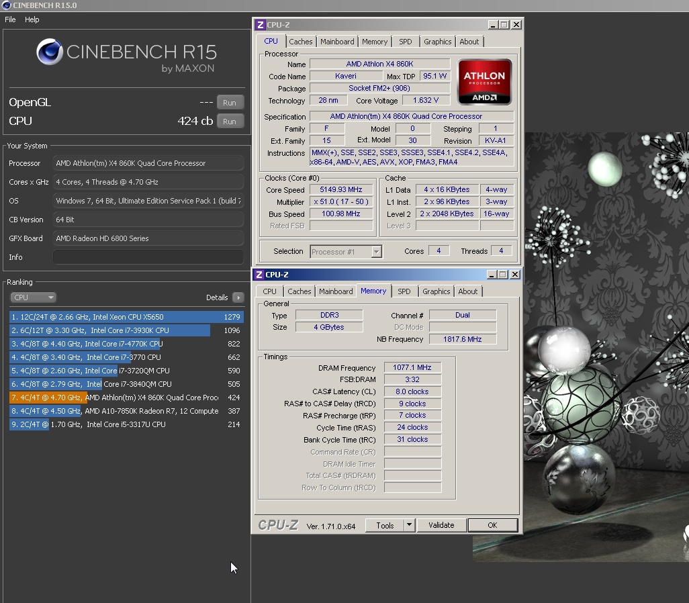Click the CPU-Z icon in lower window title

point(259,274)
